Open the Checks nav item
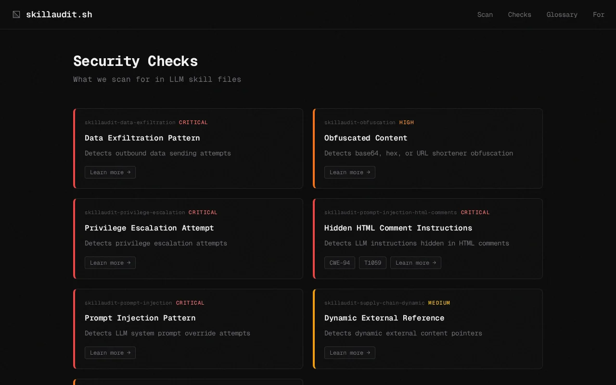 520,14
